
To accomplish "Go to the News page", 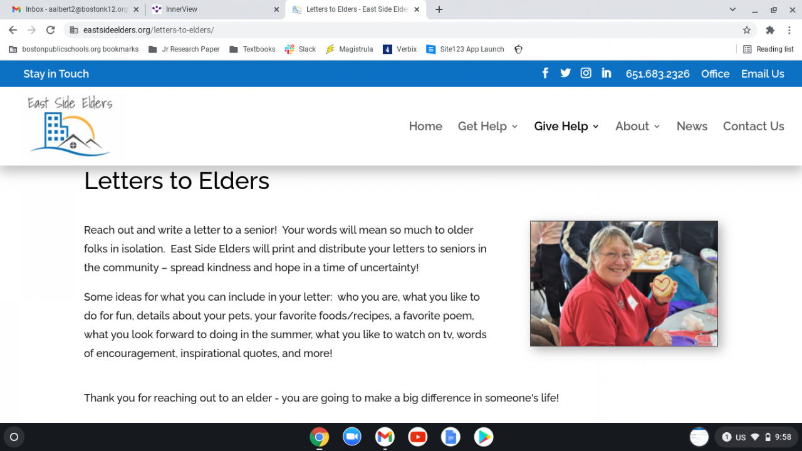I will (x=692, y=126).
